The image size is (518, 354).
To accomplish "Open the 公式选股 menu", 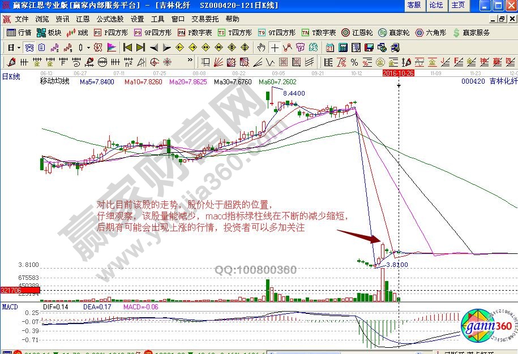I will click(x=110, y=19).
